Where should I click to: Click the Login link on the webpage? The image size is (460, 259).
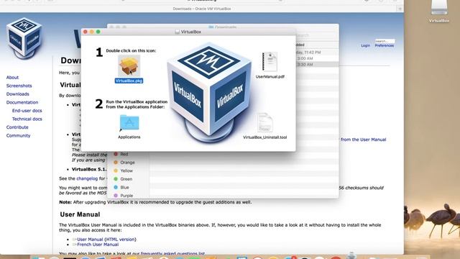click(365, 45)
